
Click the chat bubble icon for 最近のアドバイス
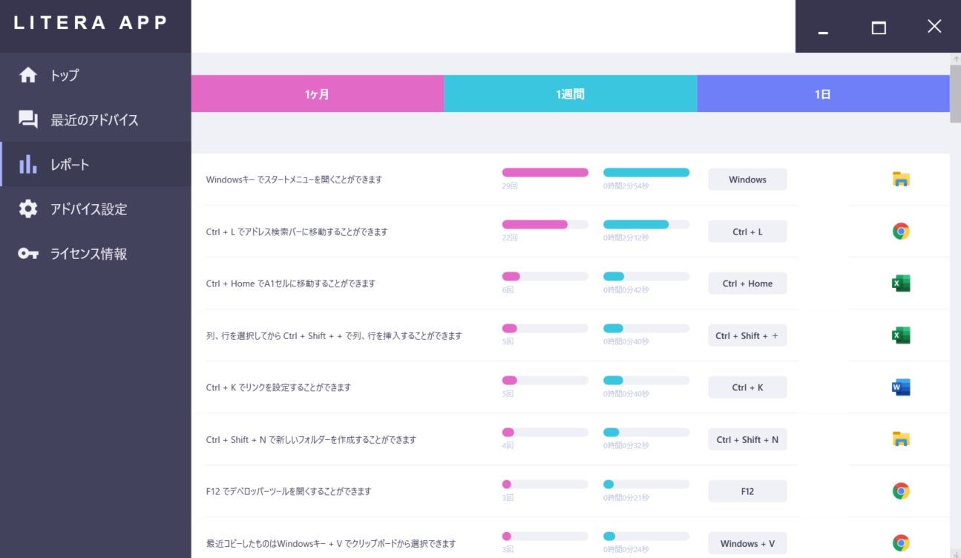[x=28, y=119]
